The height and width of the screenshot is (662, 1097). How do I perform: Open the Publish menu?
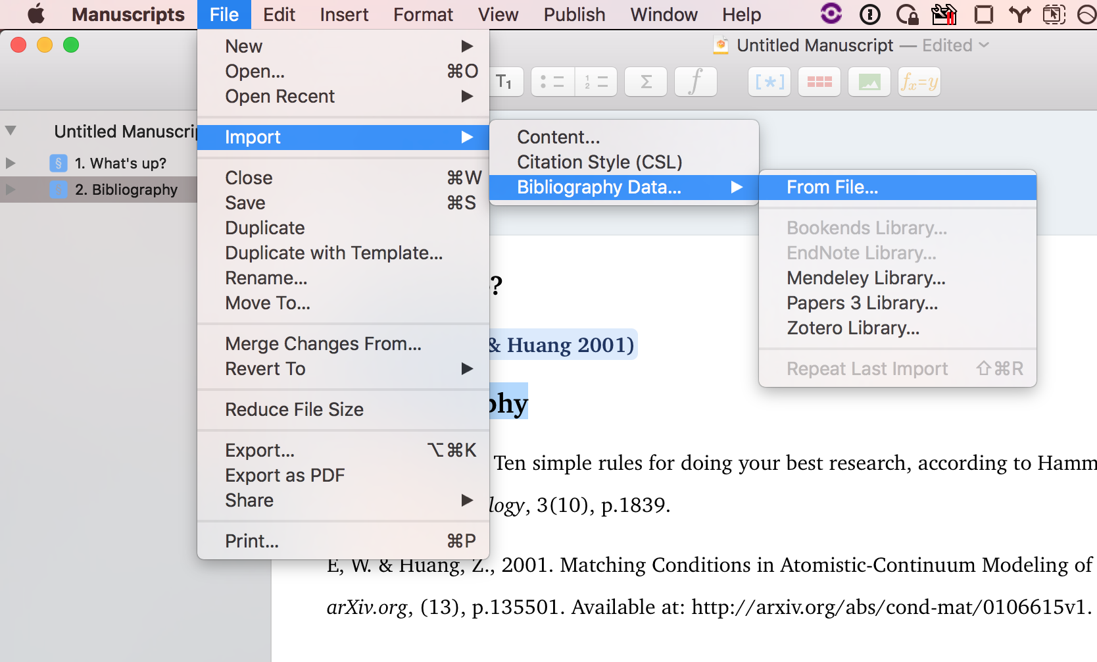(x=574, y=14)
